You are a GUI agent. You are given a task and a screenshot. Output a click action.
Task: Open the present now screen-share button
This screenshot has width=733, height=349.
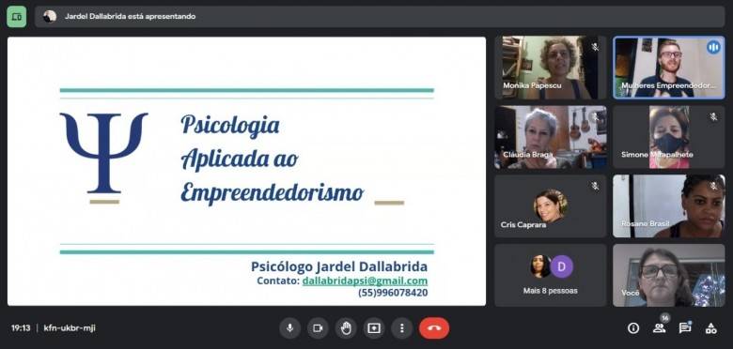374,328
